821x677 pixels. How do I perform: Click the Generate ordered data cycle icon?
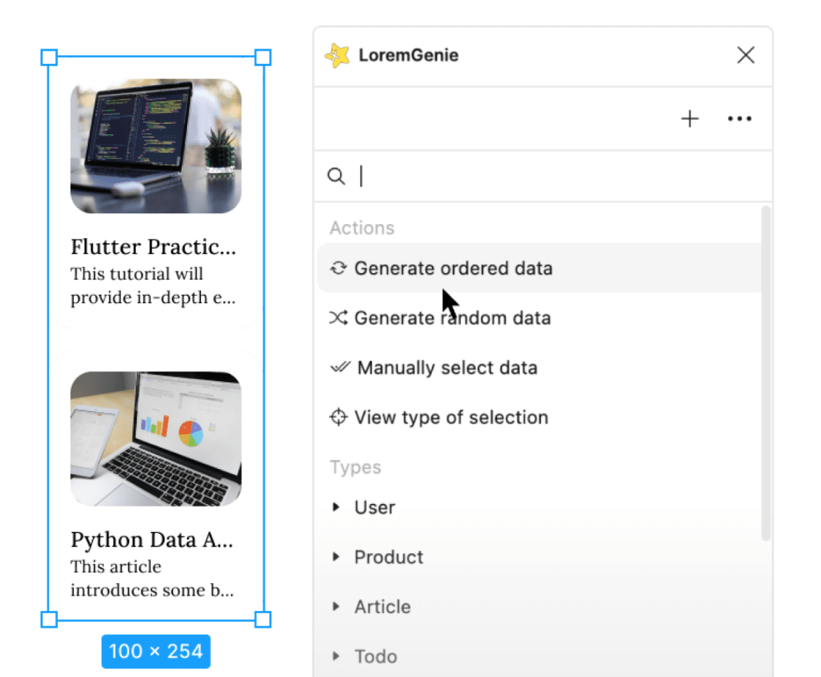click(338, 268)
